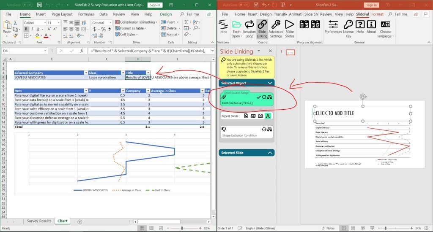The height and width of the screenshot is (232, 433).
Task: Open Conditional Formatting dropdown
Action: 136,22
